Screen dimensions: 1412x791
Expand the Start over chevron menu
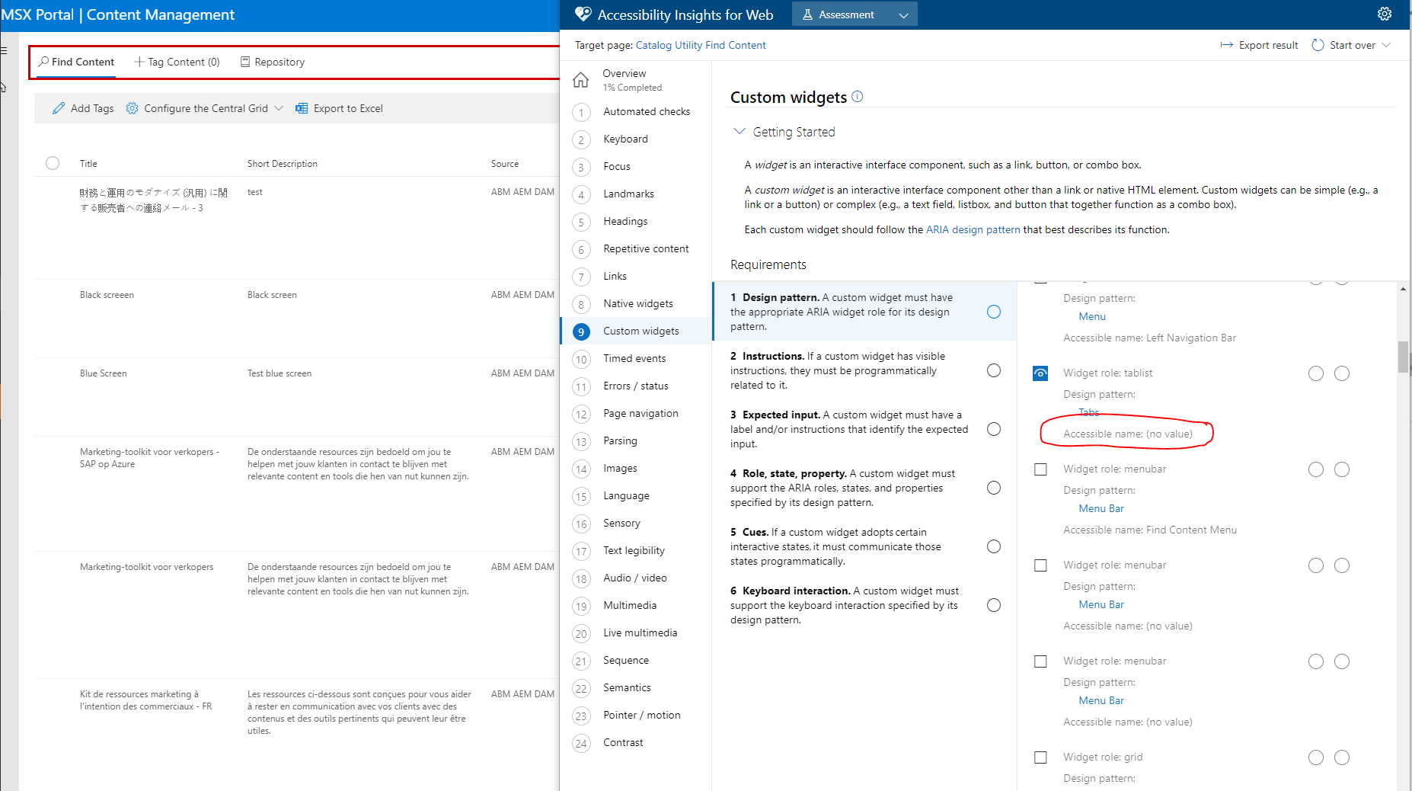(x=1386, y=45)
